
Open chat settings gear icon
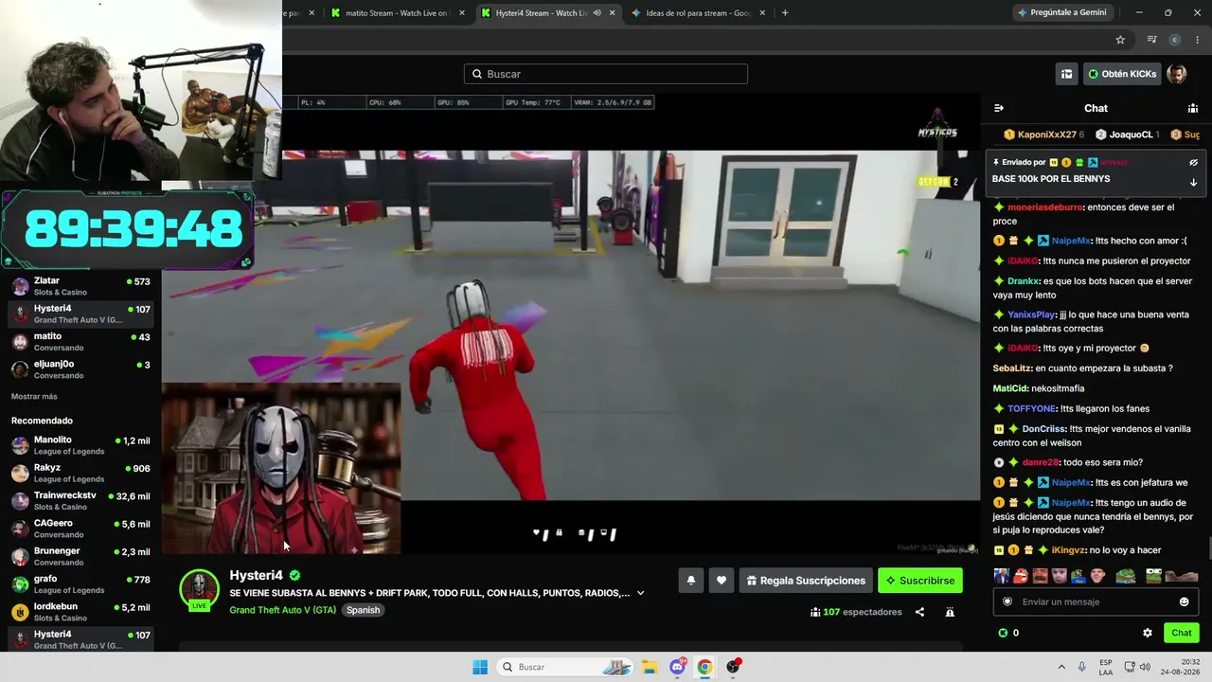coord(1148,633)
